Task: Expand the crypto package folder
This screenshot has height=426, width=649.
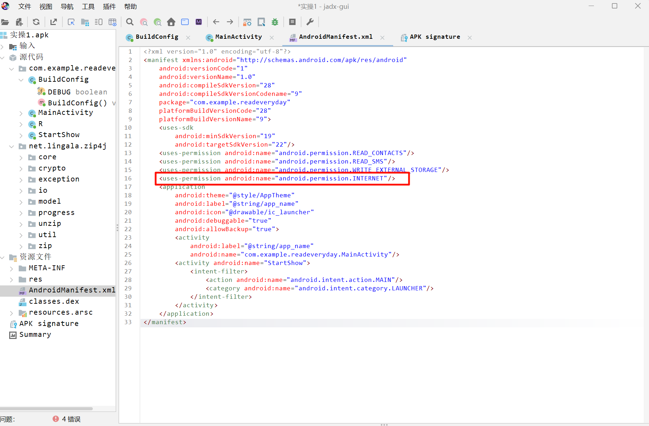Action: 21,169
